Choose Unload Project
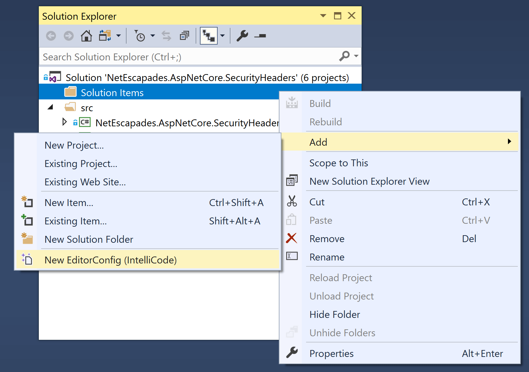This screenshot has width=529, height=372. 400,296
